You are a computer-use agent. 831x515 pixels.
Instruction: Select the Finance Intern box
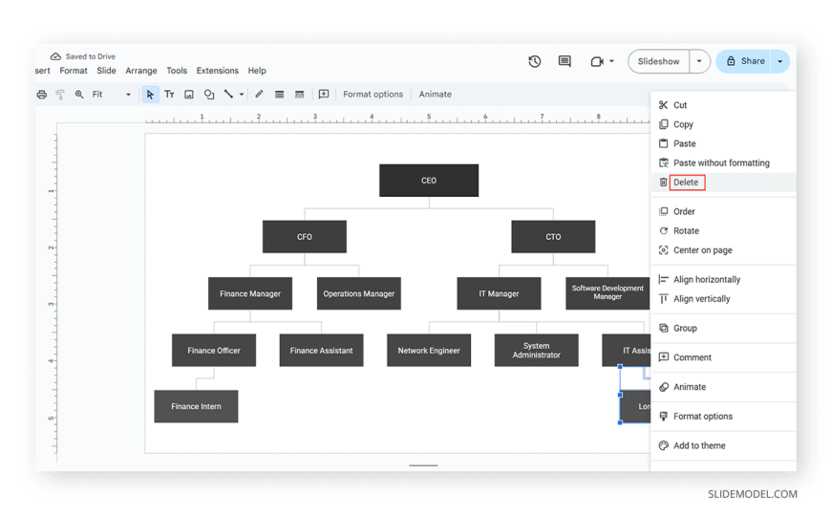[196, 407]
